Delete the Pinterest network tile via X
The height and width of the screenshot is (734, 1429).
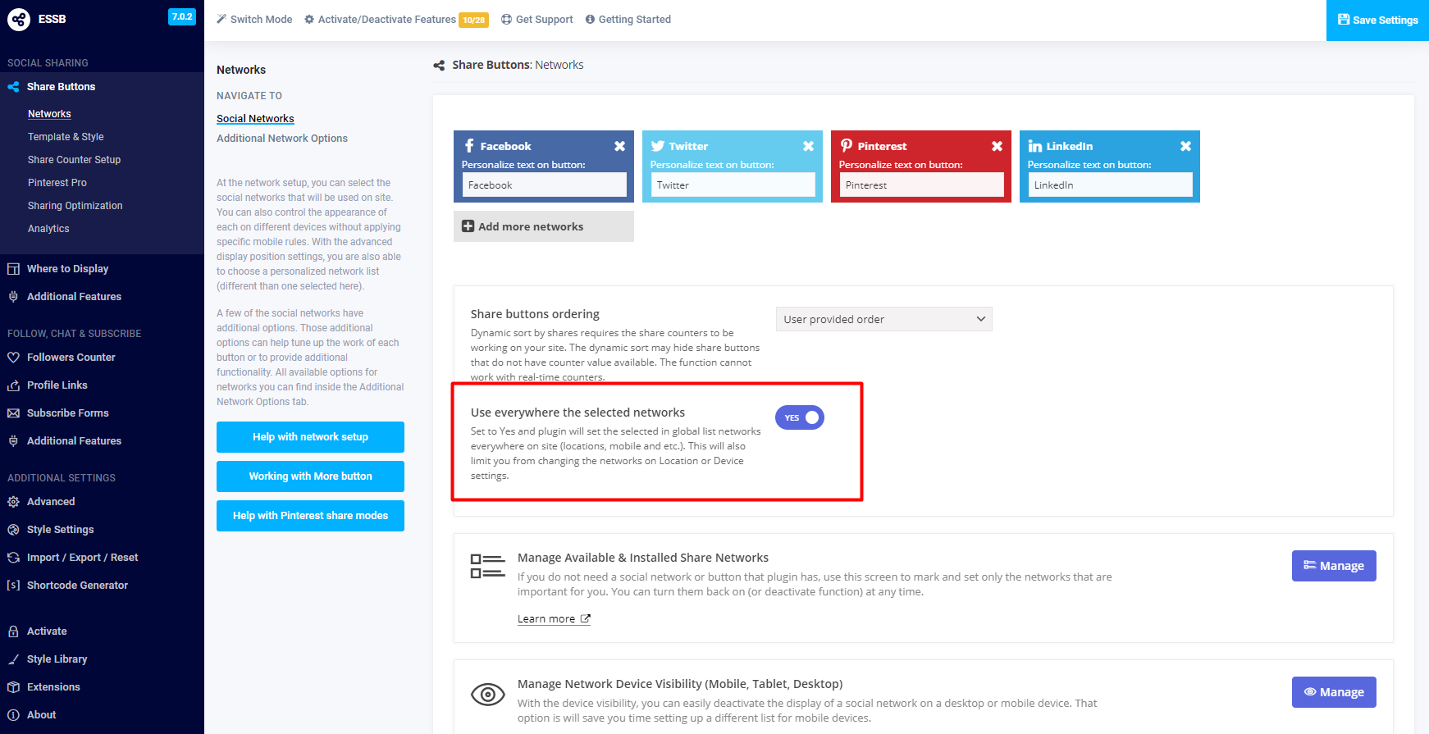(997, 146)
